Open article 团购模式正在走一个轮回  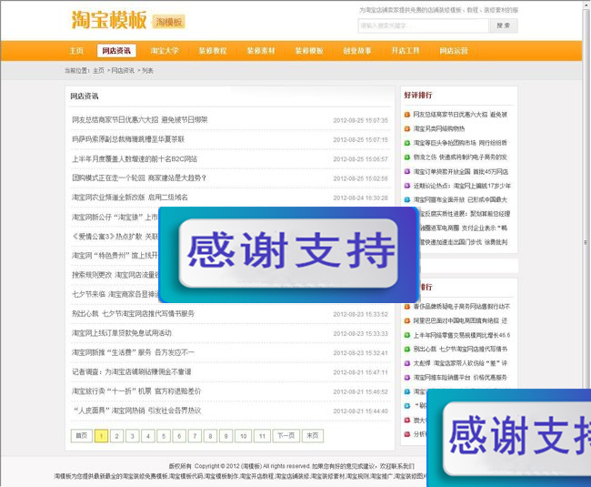click(139, 178)
